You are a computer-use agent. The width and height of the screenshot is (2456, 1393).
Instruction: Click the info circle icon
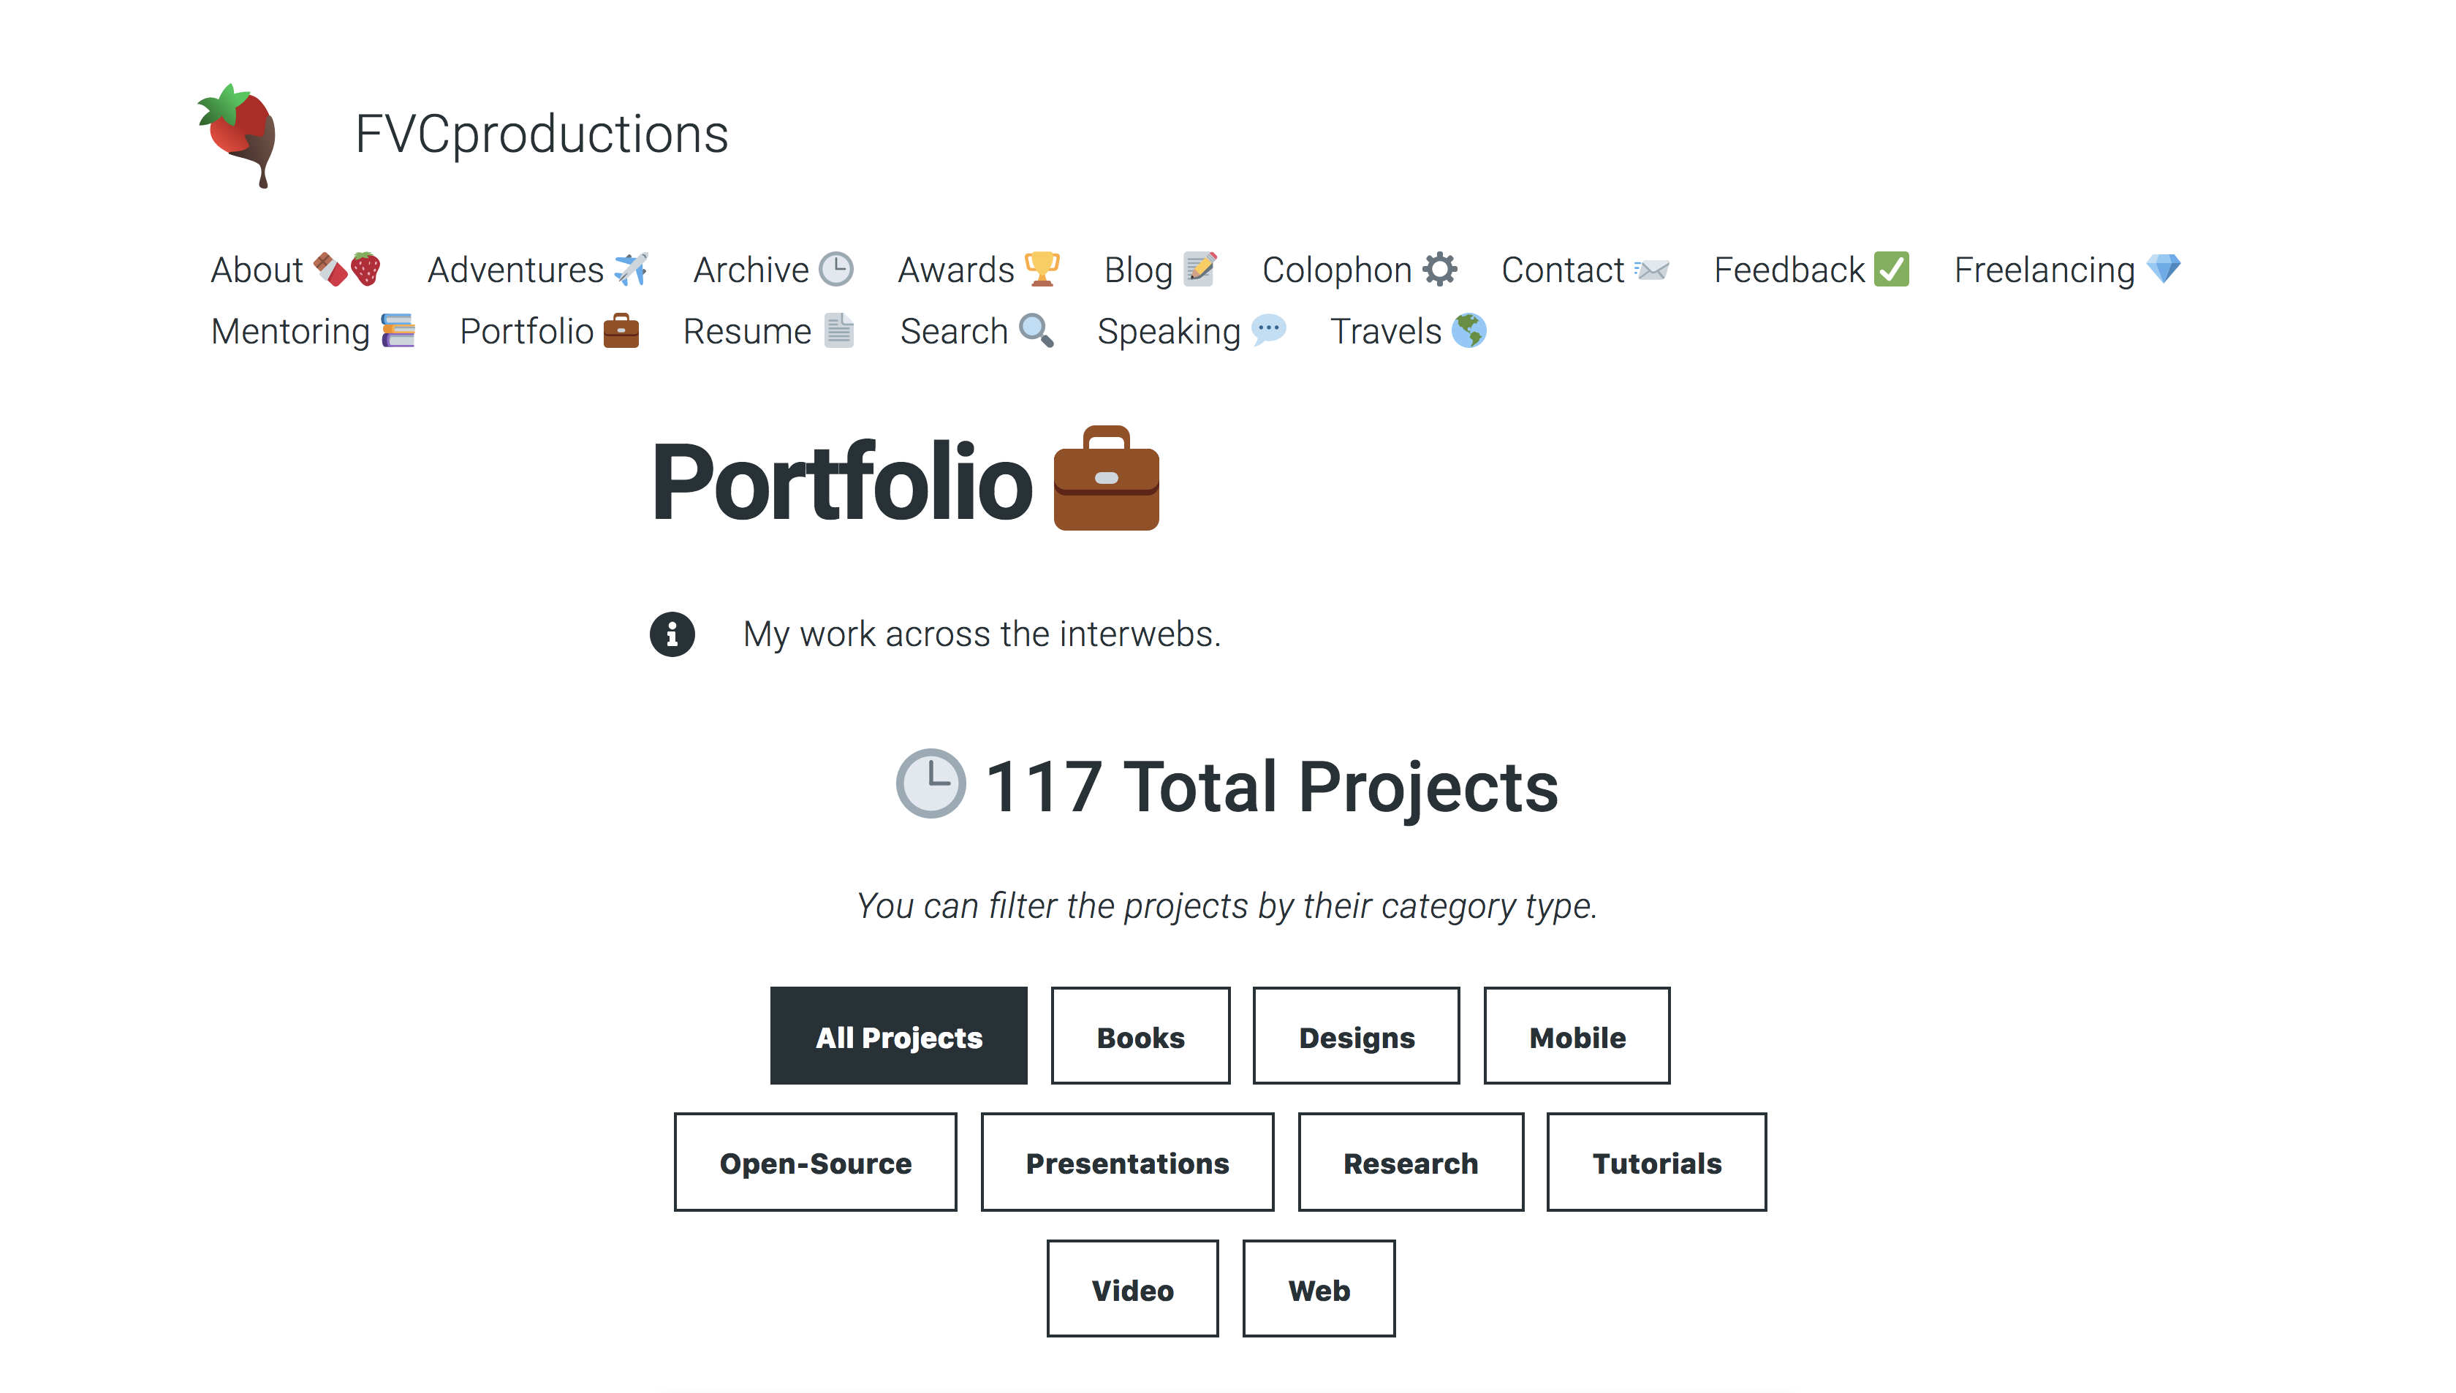[672, 634]
